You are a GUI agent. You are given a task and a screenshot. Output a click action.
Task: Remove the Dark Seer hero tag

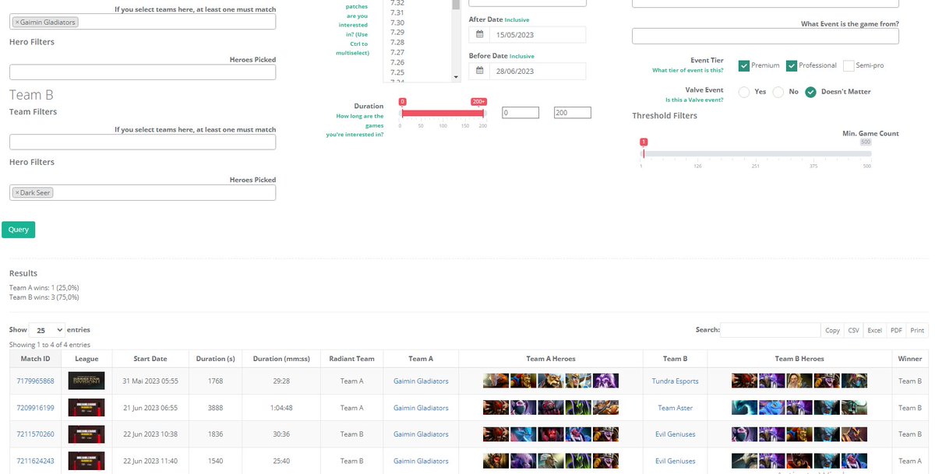17,192
